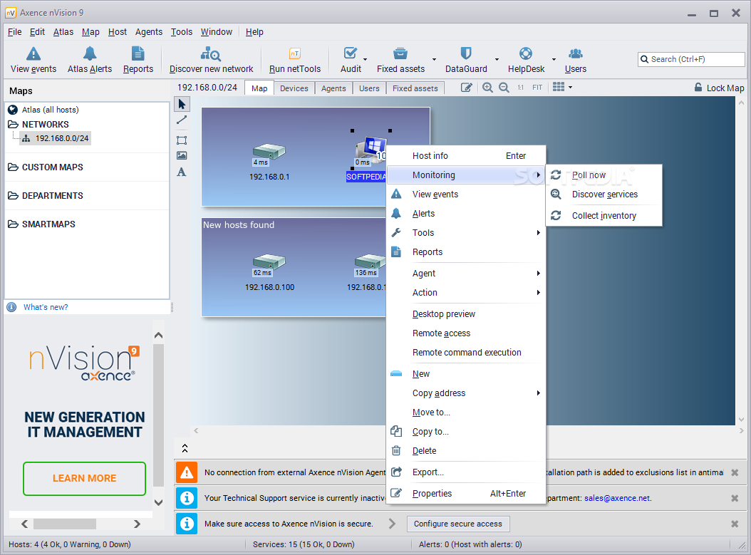Viewport: 751px width, 555px height.
Task: Open Reports toolbar icon
Action: [138, 53]
